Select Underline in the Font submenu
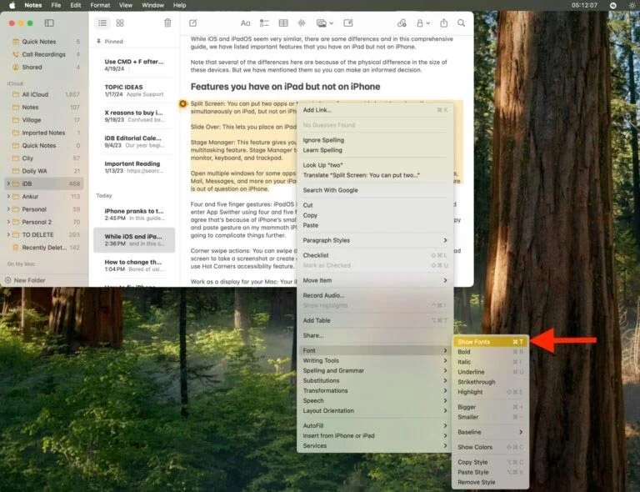 490,372
